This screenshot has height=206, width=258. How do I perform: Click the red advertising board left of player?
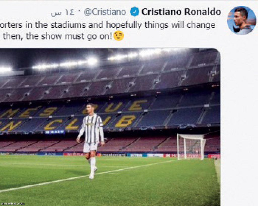coord(74,154)
